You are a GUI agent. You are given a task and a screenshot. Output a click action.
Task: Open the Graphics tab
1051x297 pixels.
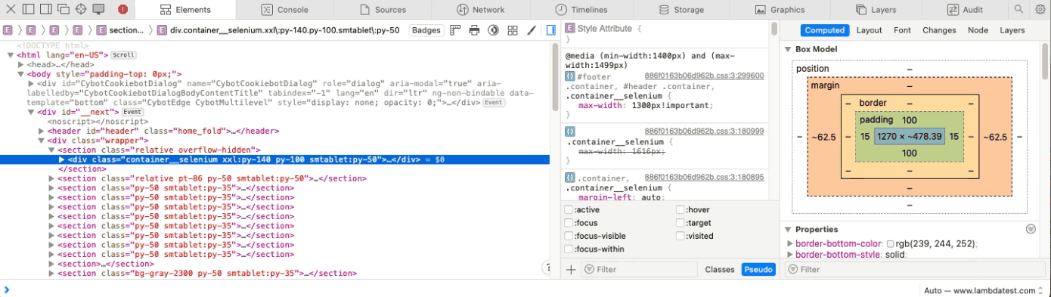(x=780, y=10)
